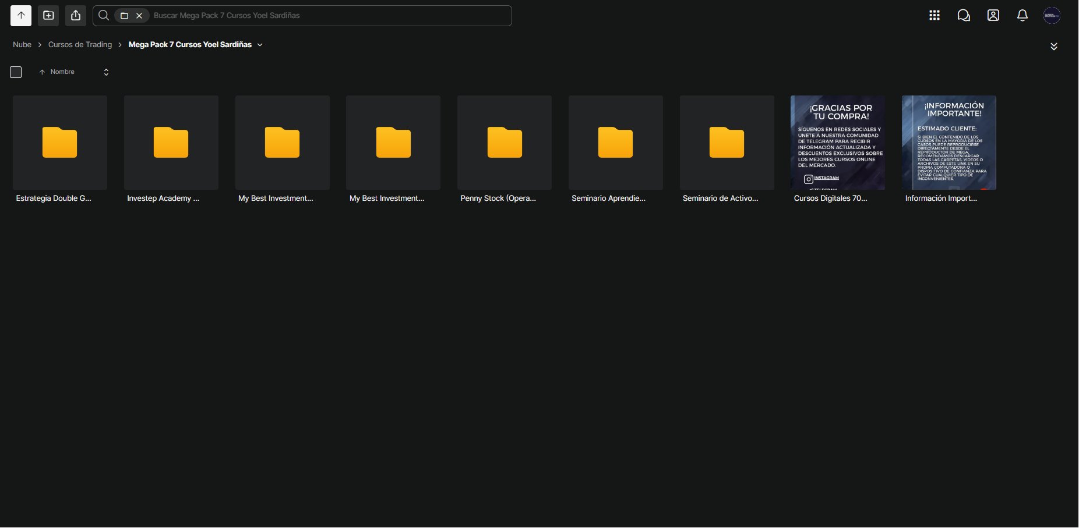This screenshot has height=528, width=1079.
Task: Open the Cursos Digitales 70... image thumbnail
Action: coord(838,143)
